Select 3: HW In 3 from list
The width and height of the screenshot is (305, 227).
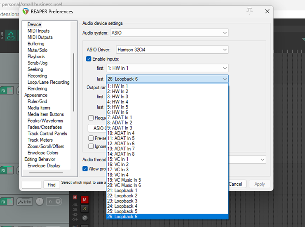pos(167,97)
